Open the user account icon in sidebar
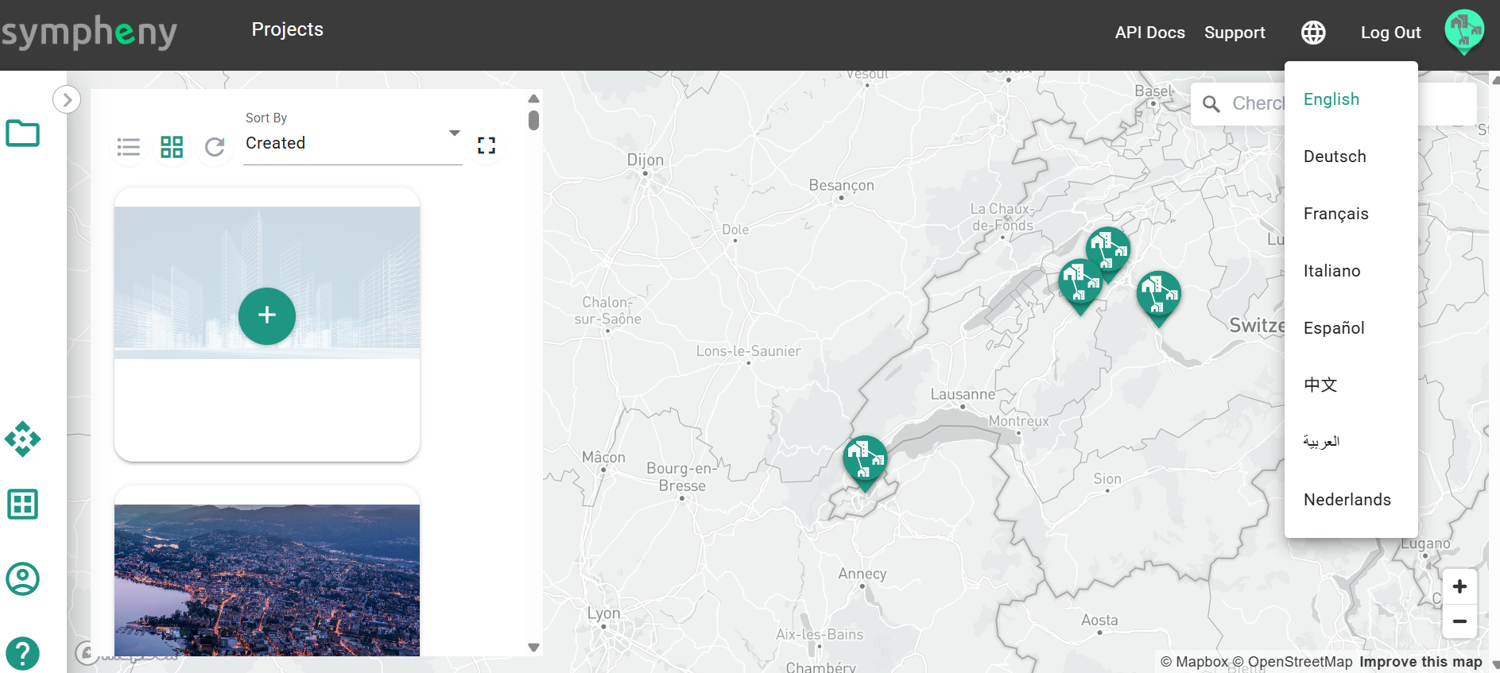Viewport: 1500px width, 673px height. coord(22,578)
